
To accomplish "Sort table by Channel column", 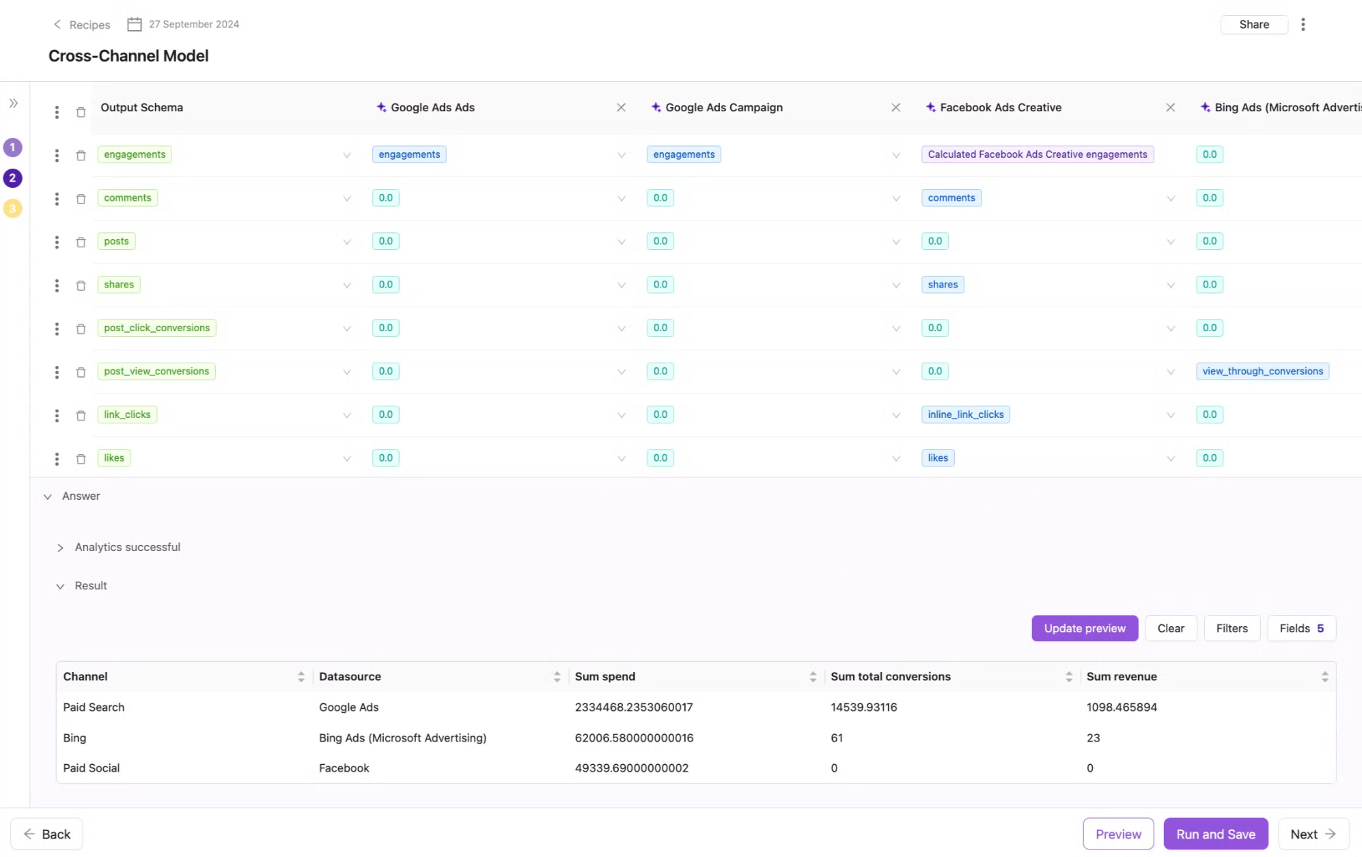I will tap(301, 677).
